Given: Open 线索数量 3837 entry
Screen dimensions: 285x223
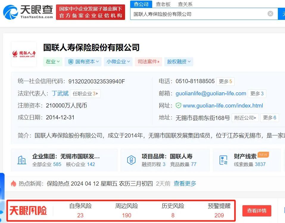Looking at the screenshot, I should pos(250,164).
